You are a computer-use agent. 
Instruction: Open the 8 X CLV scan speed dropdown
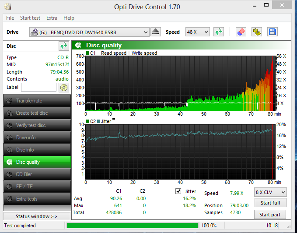point(270,192)
